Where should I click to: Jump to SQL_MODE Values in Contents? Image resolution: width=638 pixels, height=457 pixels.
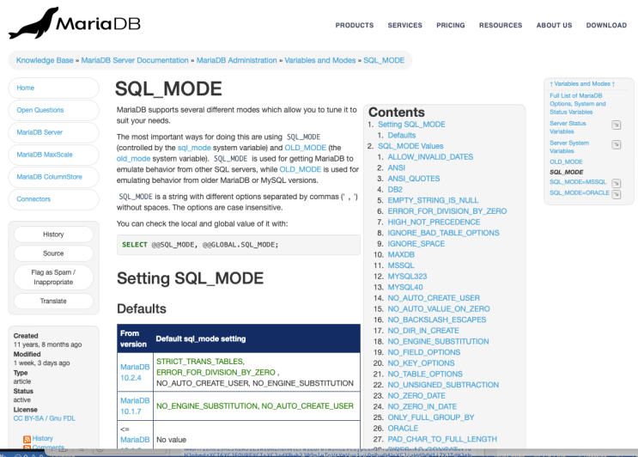pyautogui.click(x=410, y=146)
